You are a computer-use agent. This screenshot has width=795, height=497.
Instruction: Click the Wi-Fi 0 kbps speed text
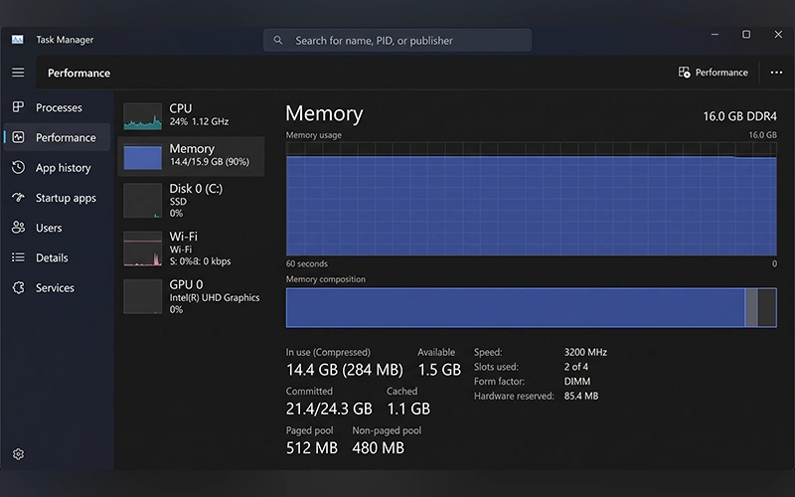[200, 261]
